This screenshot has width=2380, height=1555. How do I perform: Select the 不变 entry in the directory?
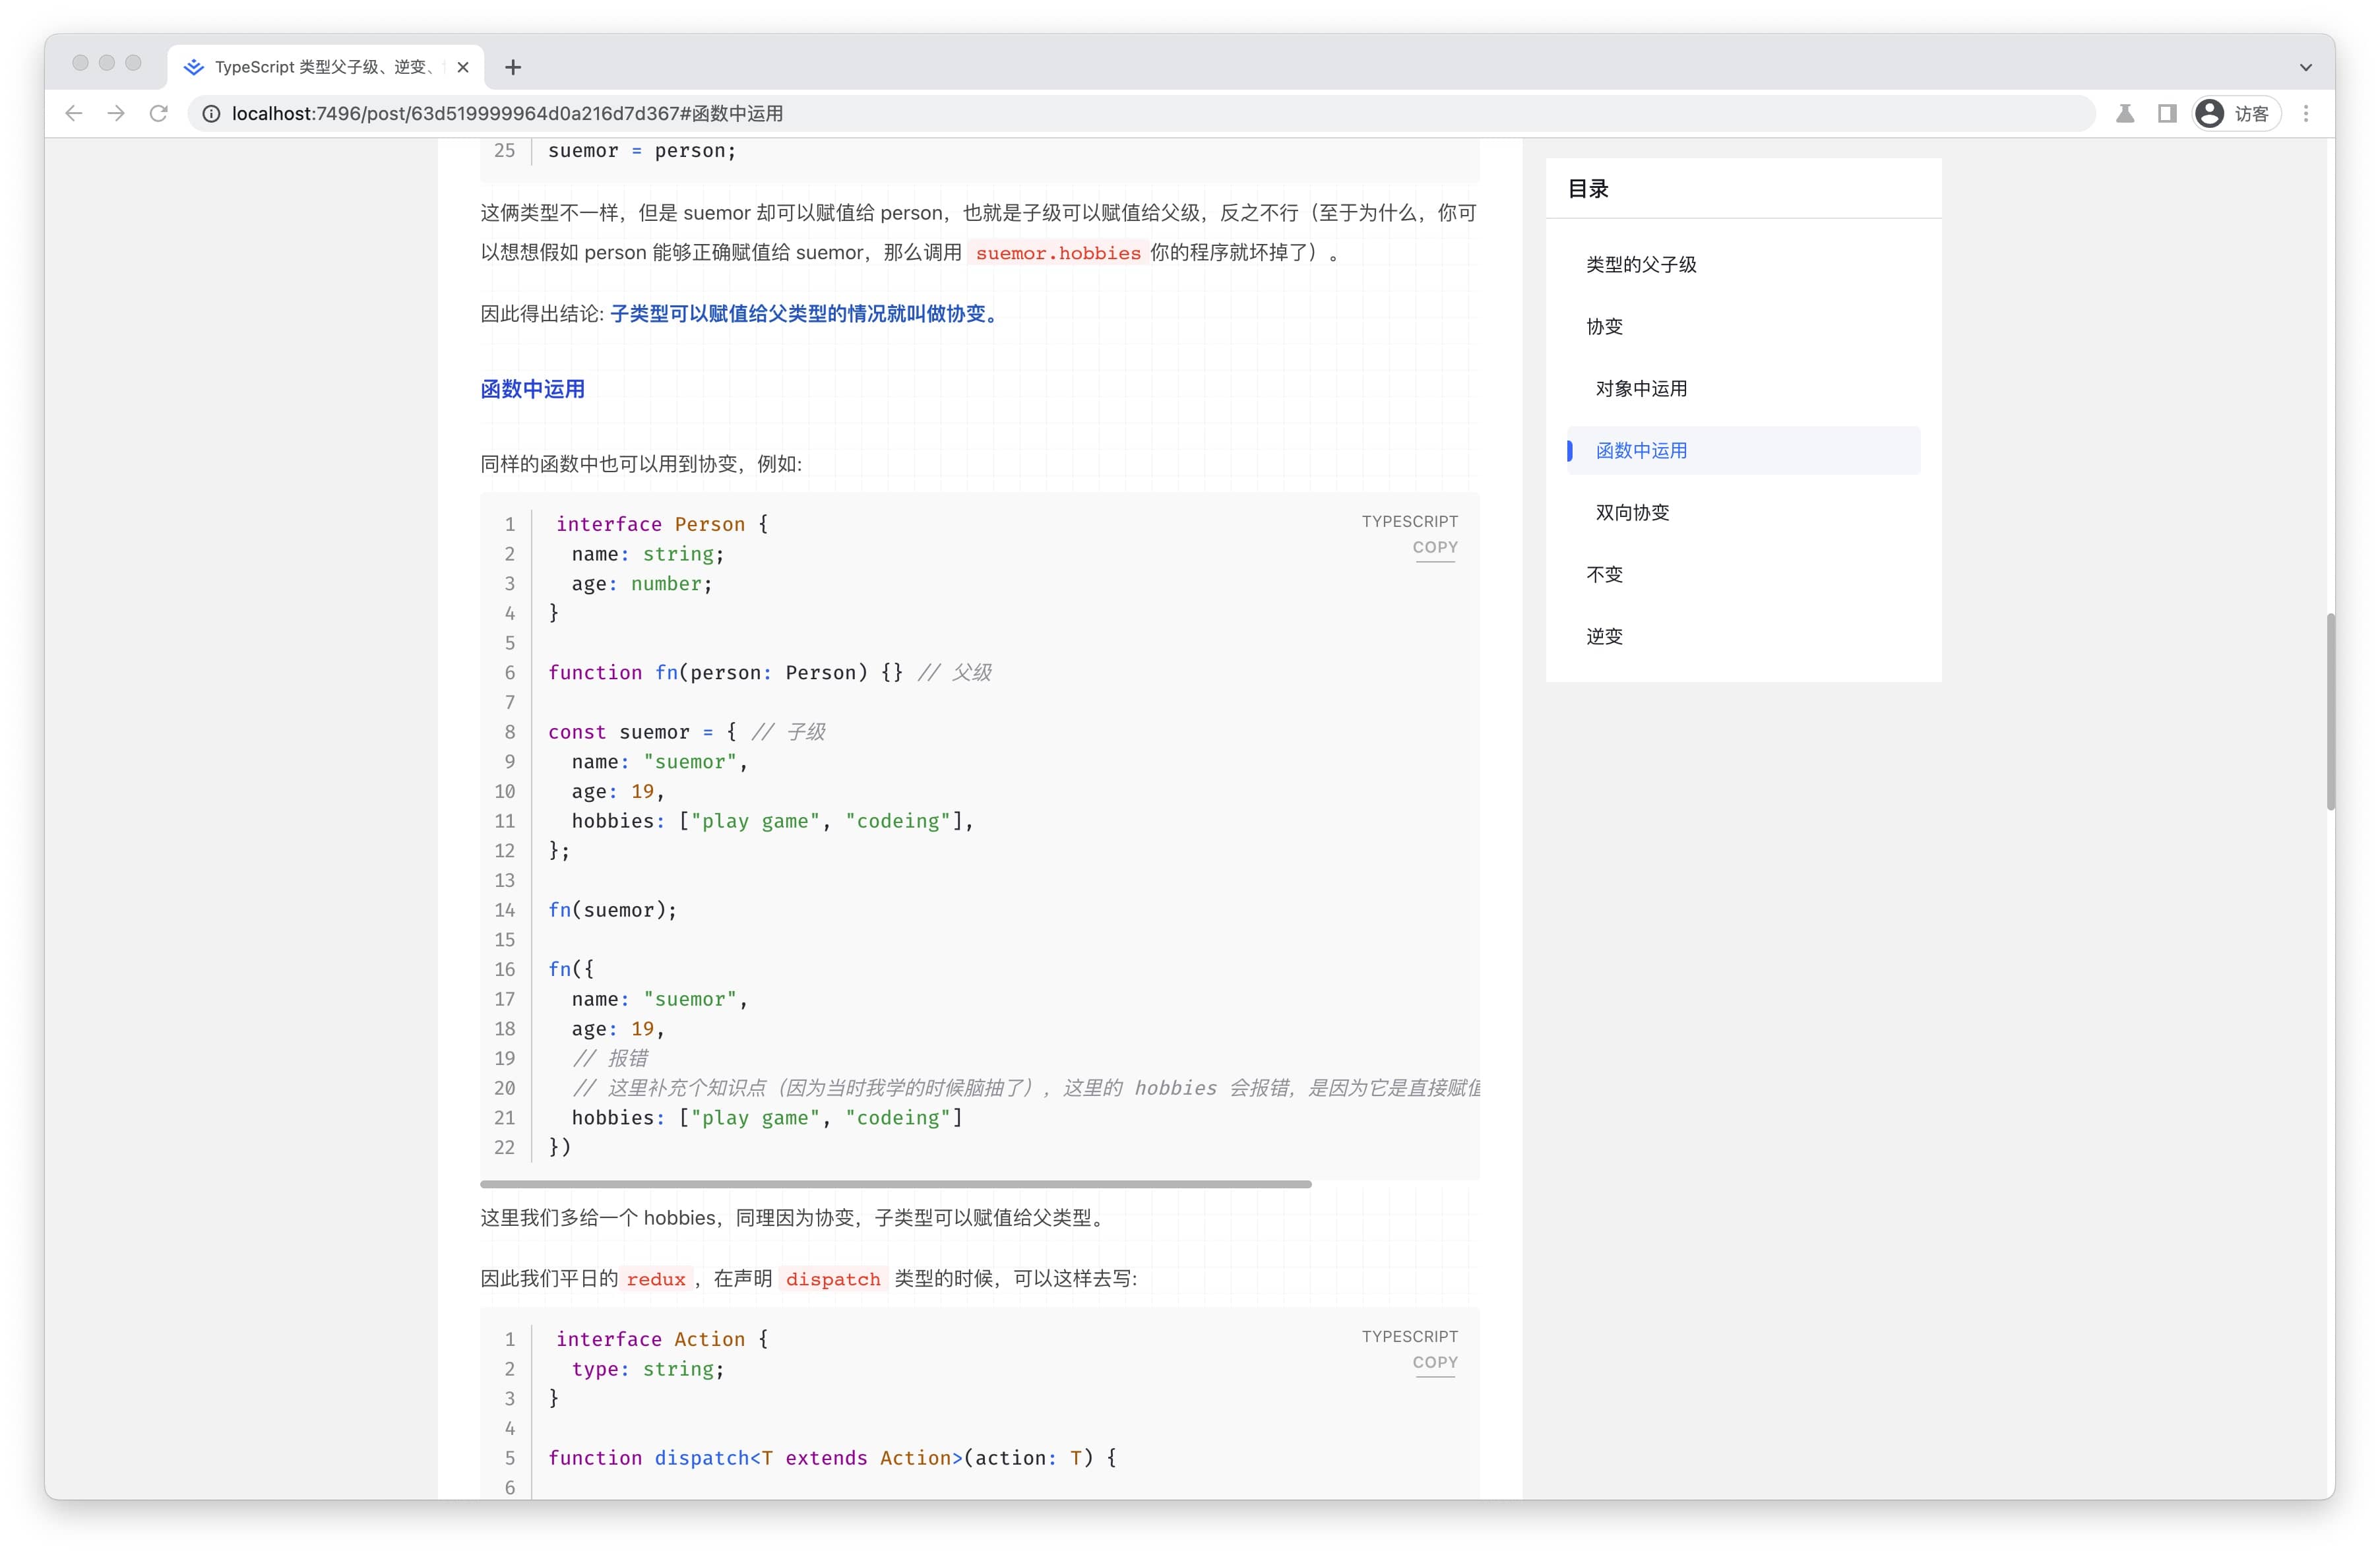pos(1605,574)
